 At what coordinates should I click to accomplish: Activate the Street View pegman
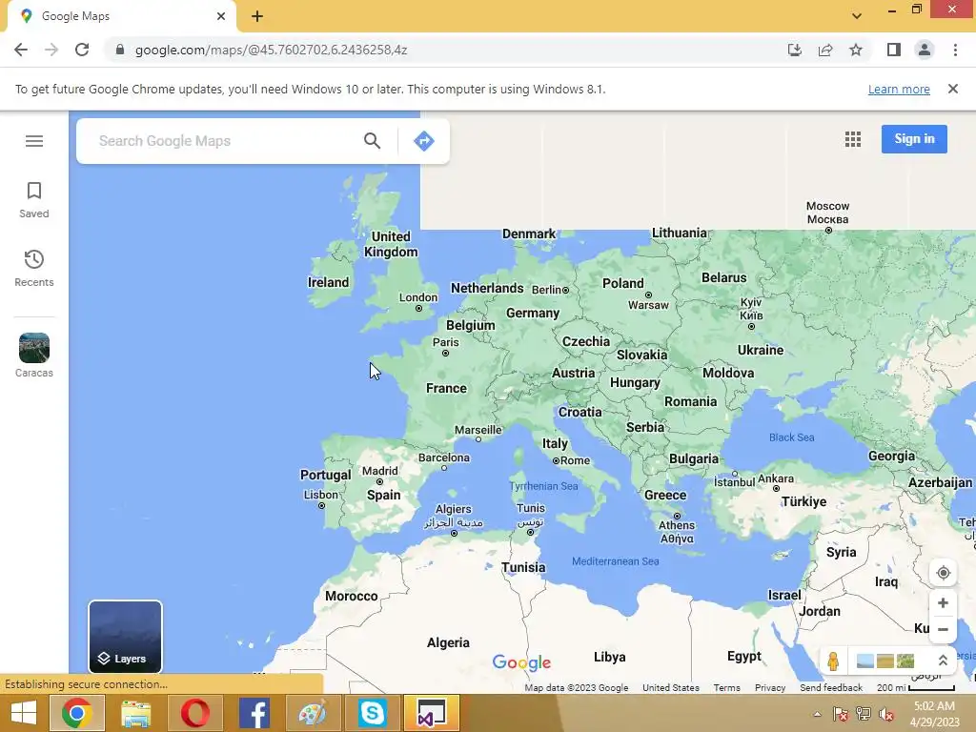(x=833, y=661)
